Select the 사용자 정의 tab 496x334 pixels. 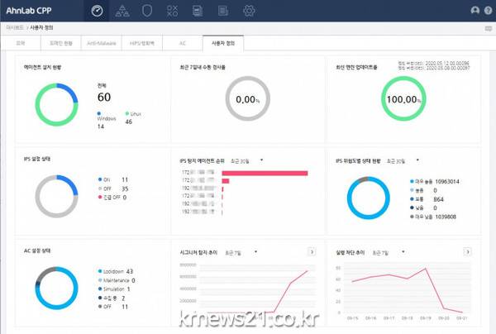click(222, 41)
